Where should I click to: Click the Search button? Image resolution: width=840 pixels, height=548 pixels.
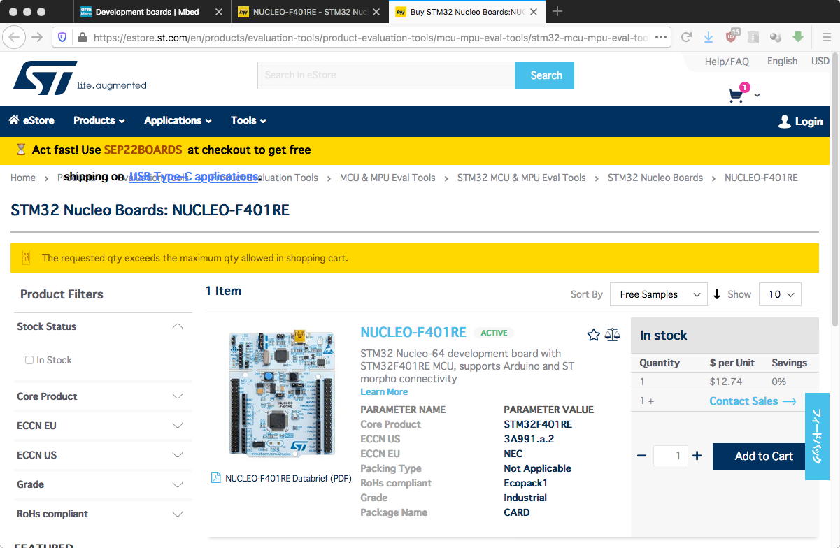point(545,75)
